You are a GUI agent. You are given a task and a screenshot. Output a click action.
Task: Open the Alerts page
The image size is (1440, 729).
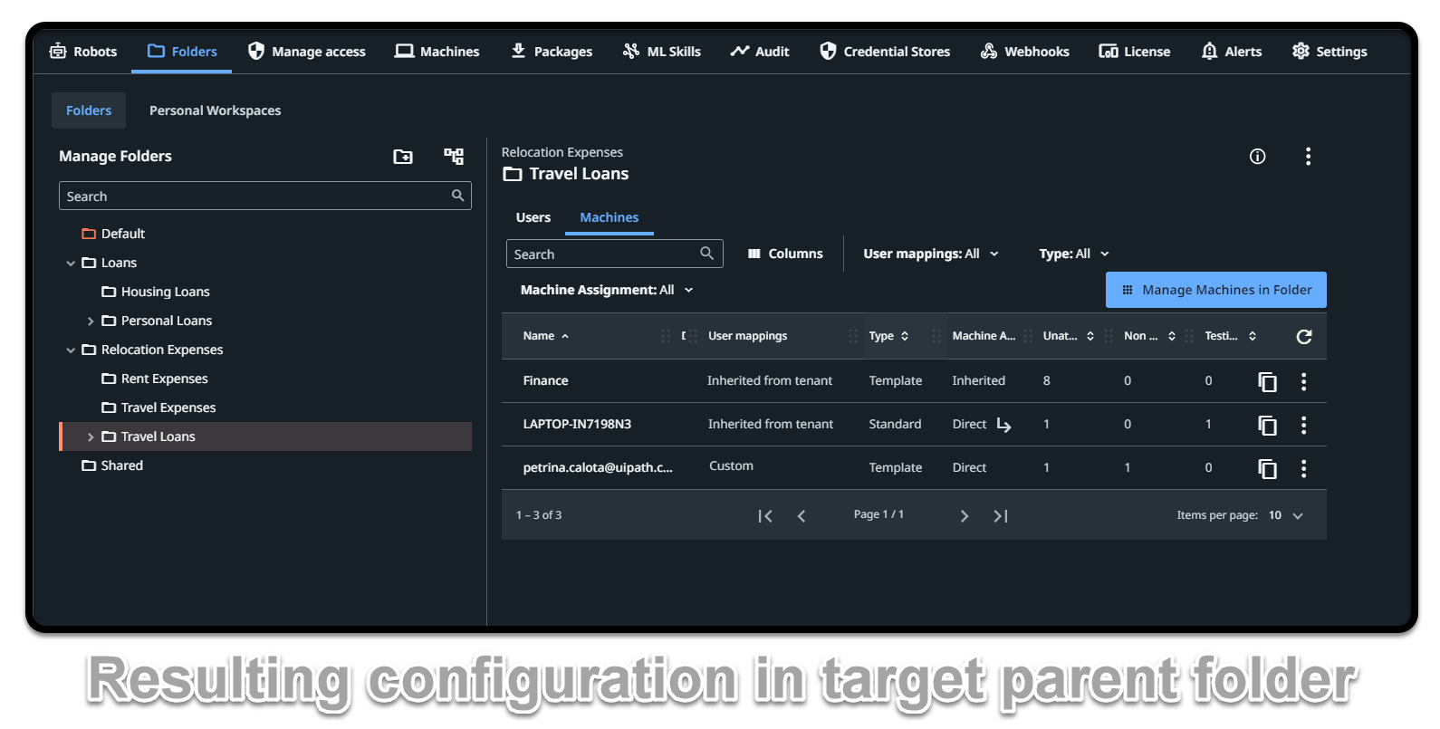1231,52
